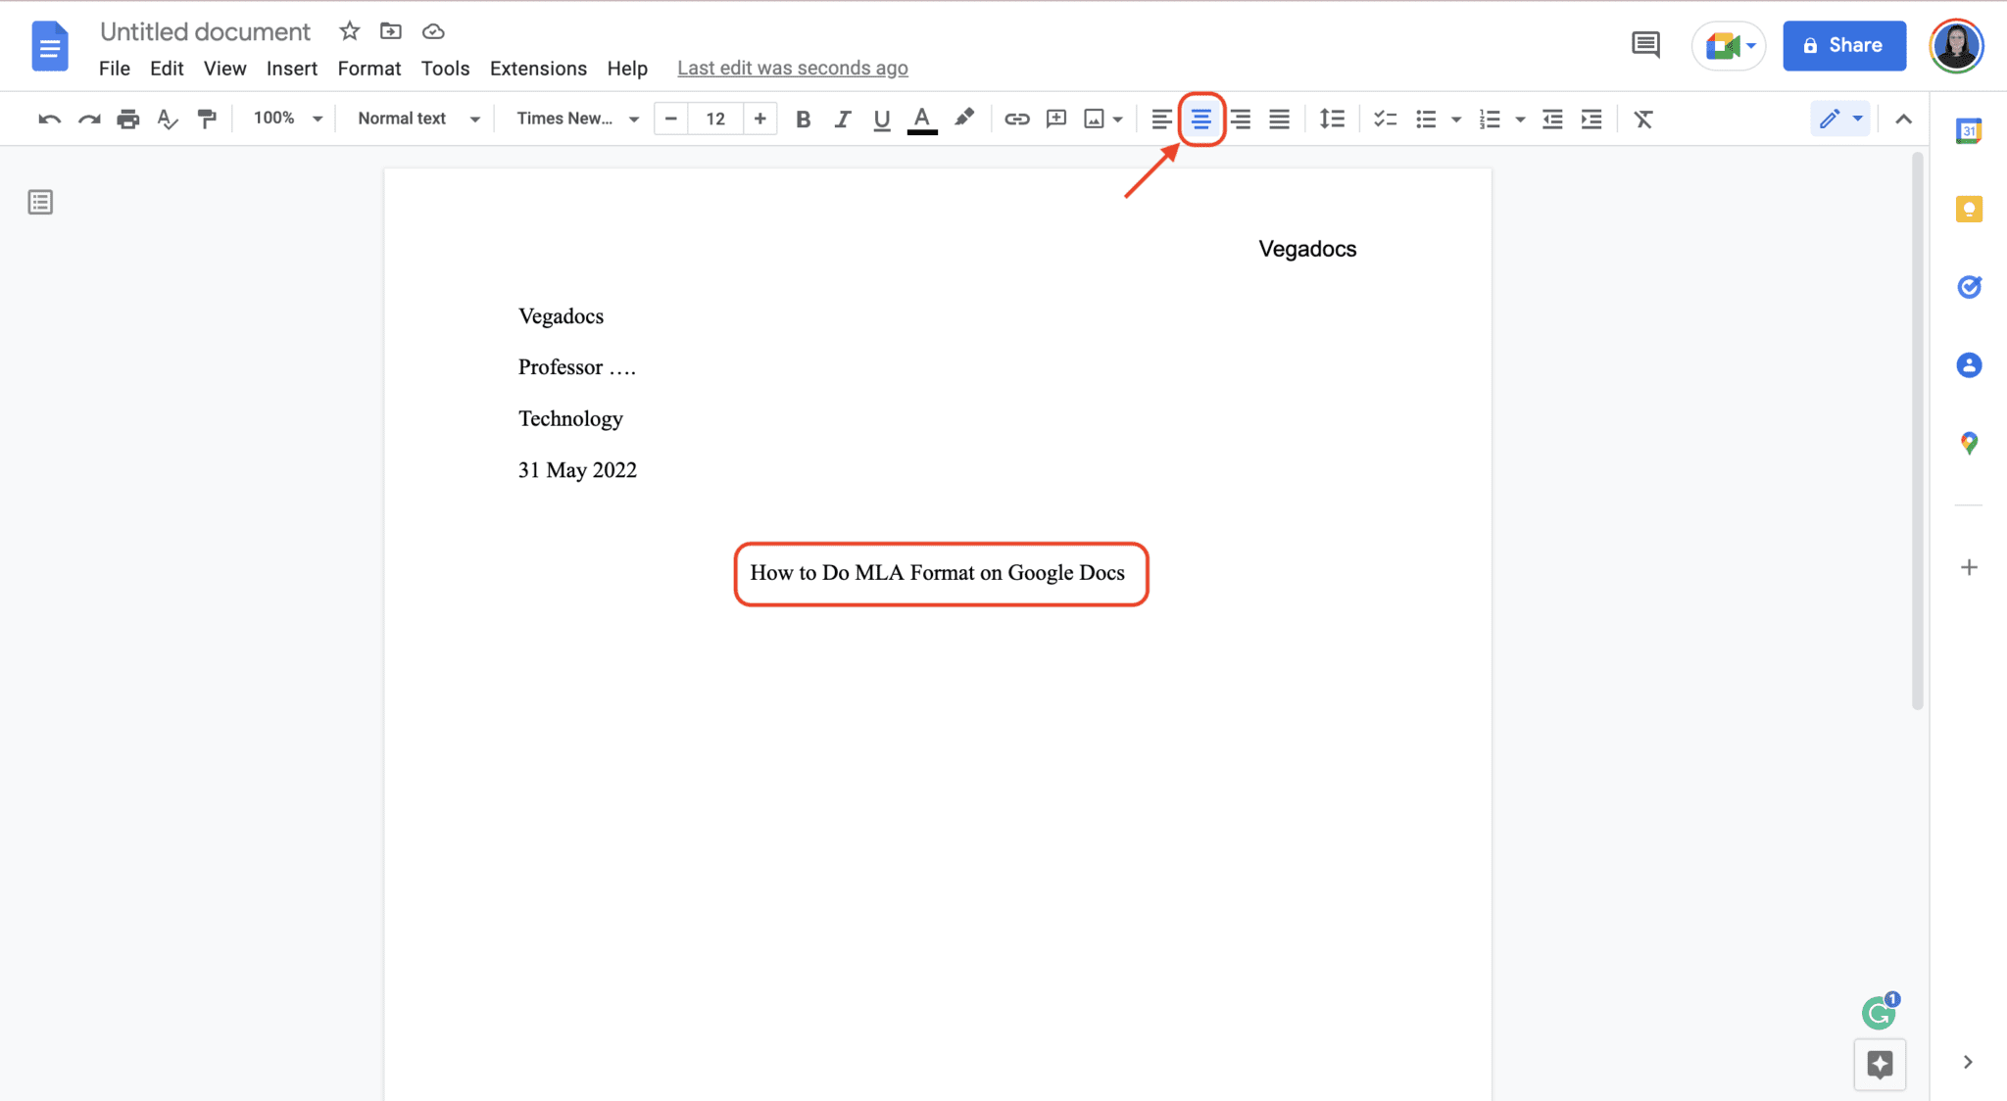Click the Extensions menu item
This screenshot has height=1101, width=2007.
(x=537, y=67)
